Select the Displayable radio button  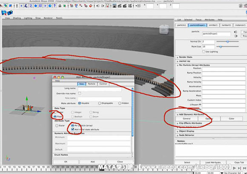[100, 103]
